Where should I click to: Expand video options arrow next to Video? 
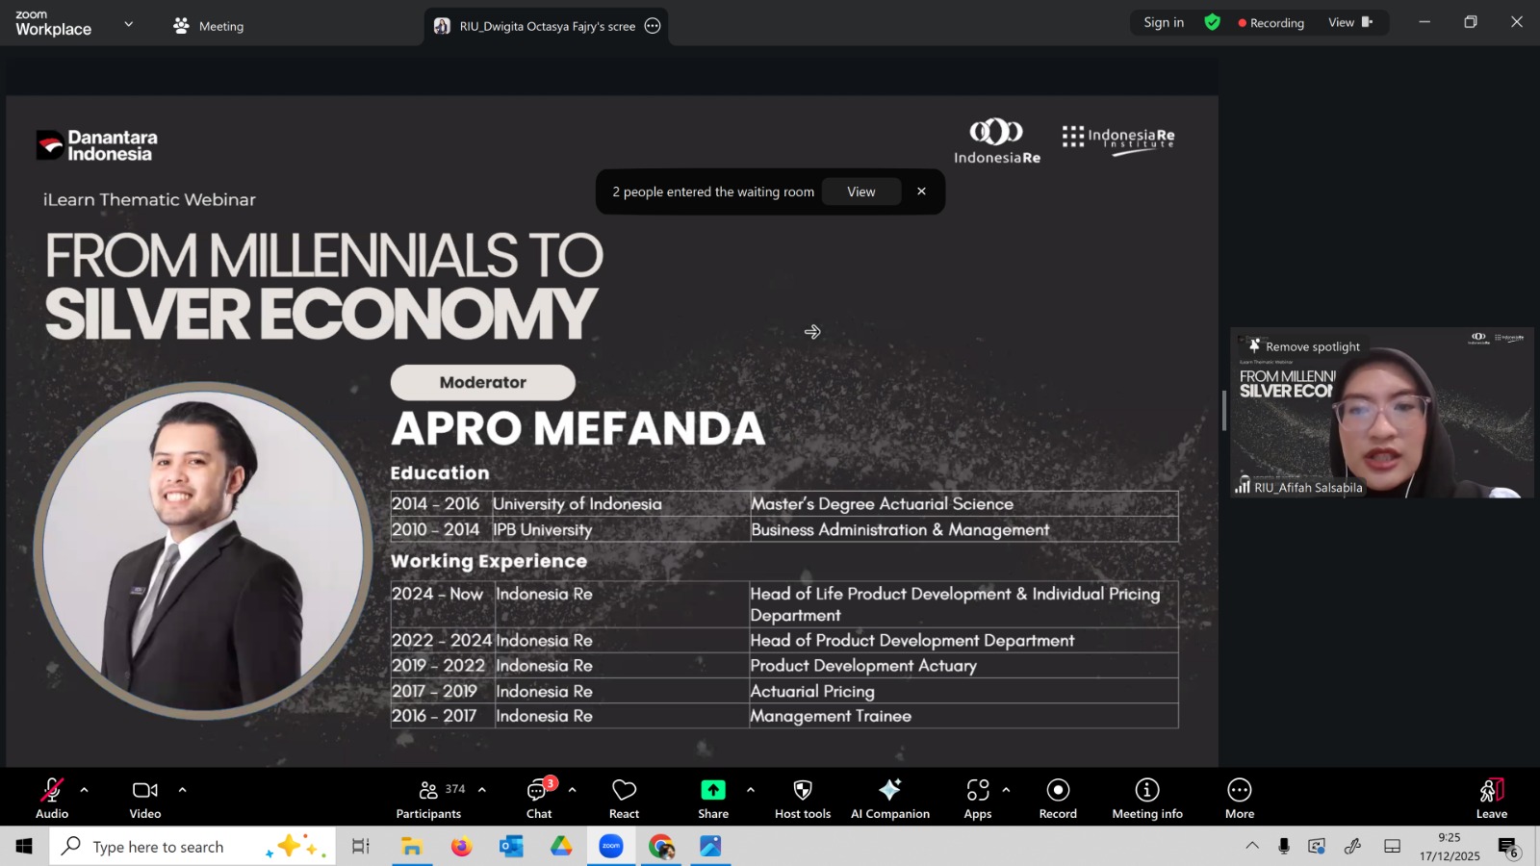pyautogui.click(x=182, y=790)
